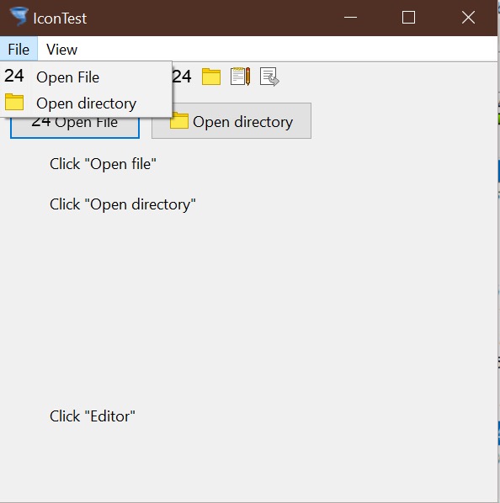Maximize the IconTest window
The width and height of the screenshot is (500, 503).
(x=408, y=18)
